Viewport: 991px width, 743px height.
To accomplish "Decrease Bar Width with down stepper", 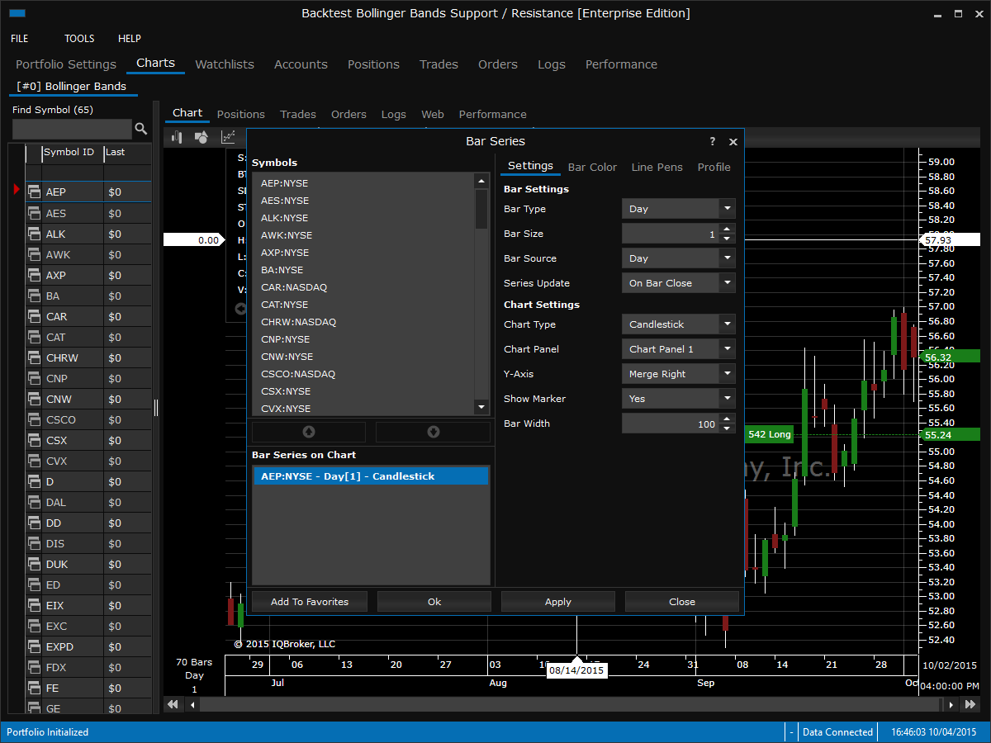I will pos(727,428).
